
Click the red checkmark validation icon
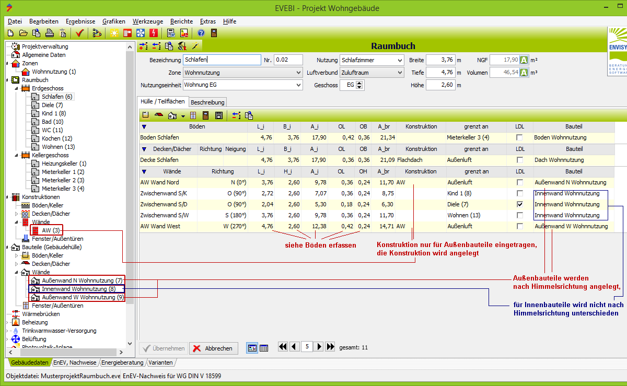[79, 33]
